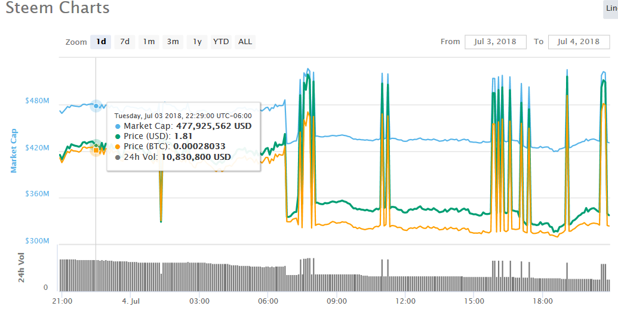Viewport: 618px width, 312px height.
Task: Click the Zoom label
Action: 76,42
